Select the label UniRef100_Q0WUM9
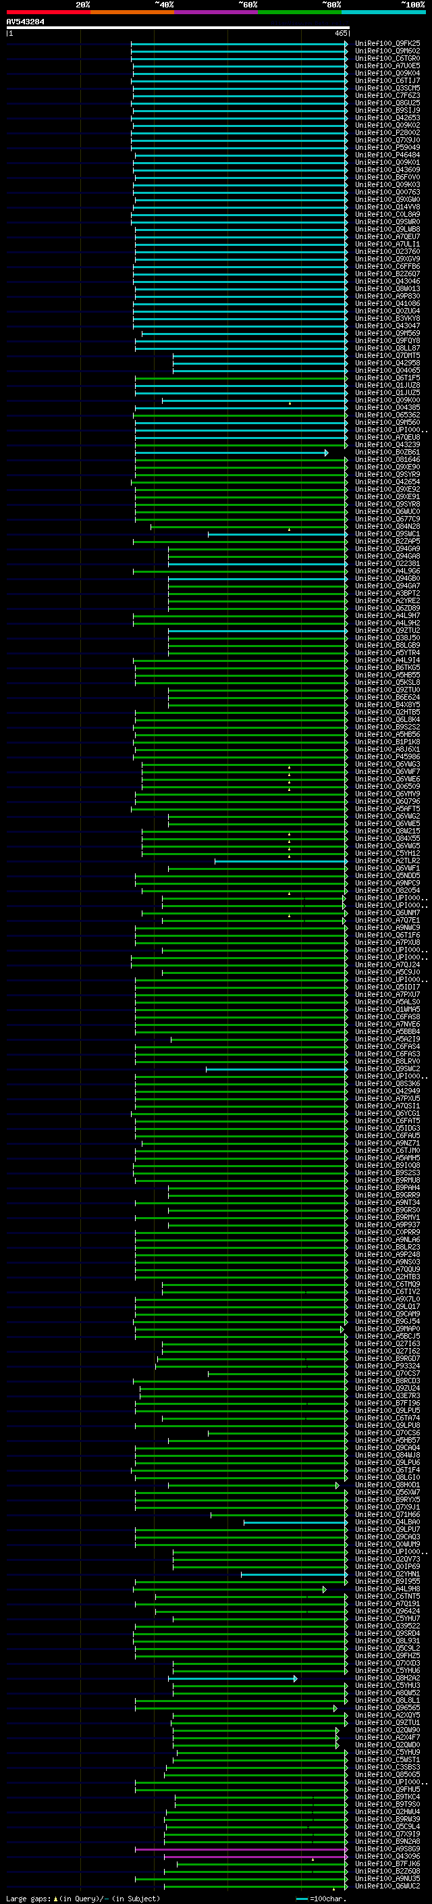This screenshot has width=432, height=1904. [x=387, y=1545]
